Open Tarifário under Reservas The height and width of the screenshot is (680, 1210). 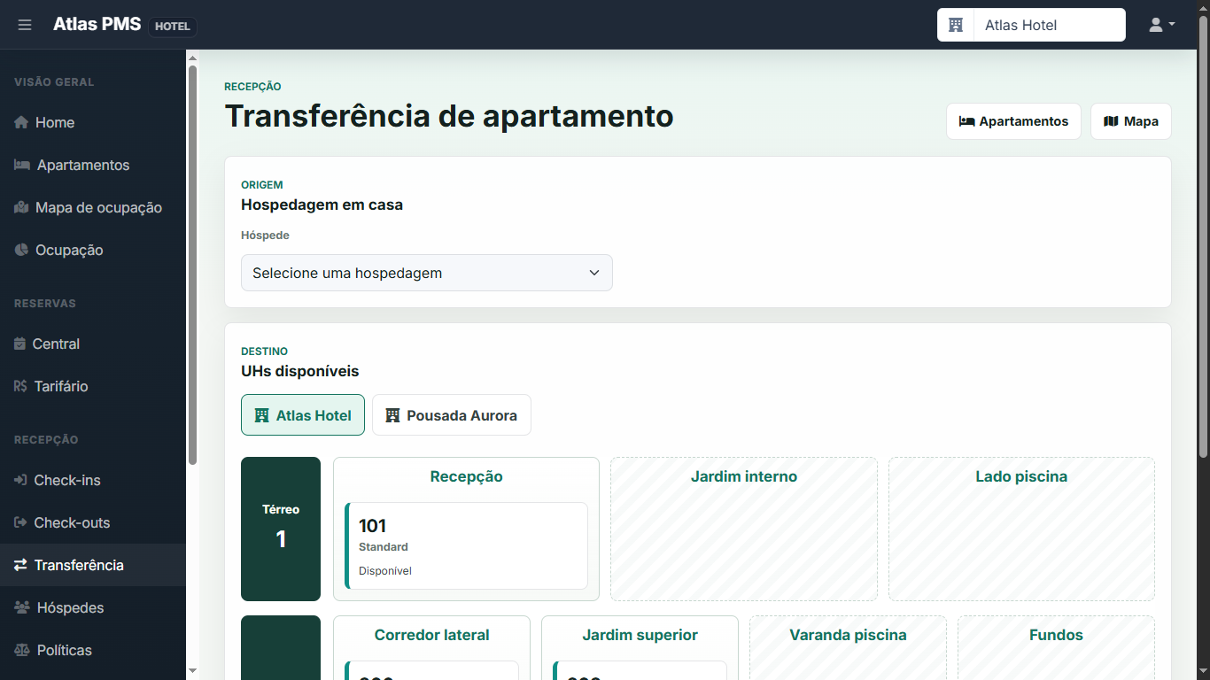(x=93, y=386)
